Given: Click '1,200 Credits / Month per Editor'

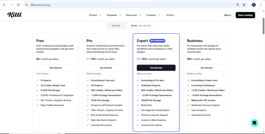Looking at the screenshot, I should click(x=208, y=90).
